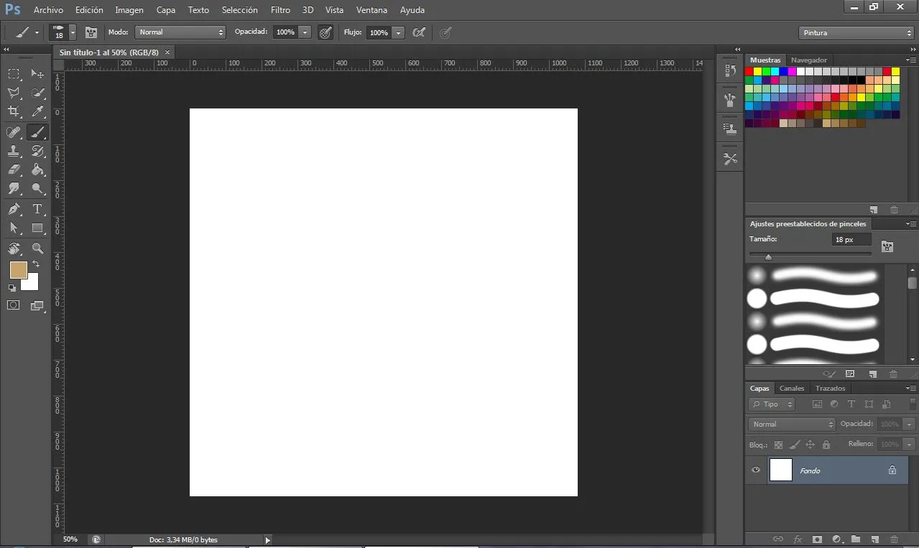Add a layer mask in Capas panel
Image resolution: width=919 pixels, height=548 pixels.
pos(817,539)
